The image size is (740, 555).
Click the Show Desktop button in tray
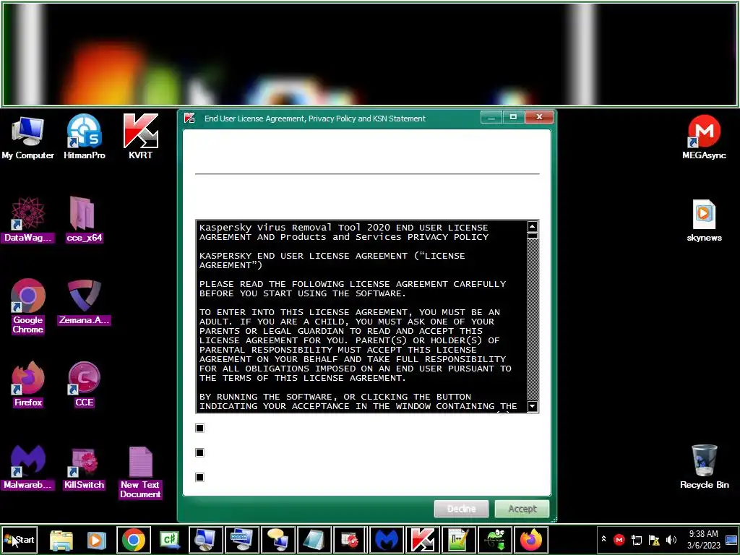[x=731, y=539]
